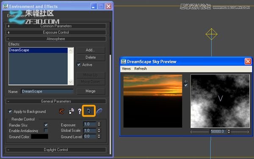Image resolution: width=254 pixels, height=159 pixels.
Task: Toggle Apply to Background checkbox
Action: tap(10, 111)
